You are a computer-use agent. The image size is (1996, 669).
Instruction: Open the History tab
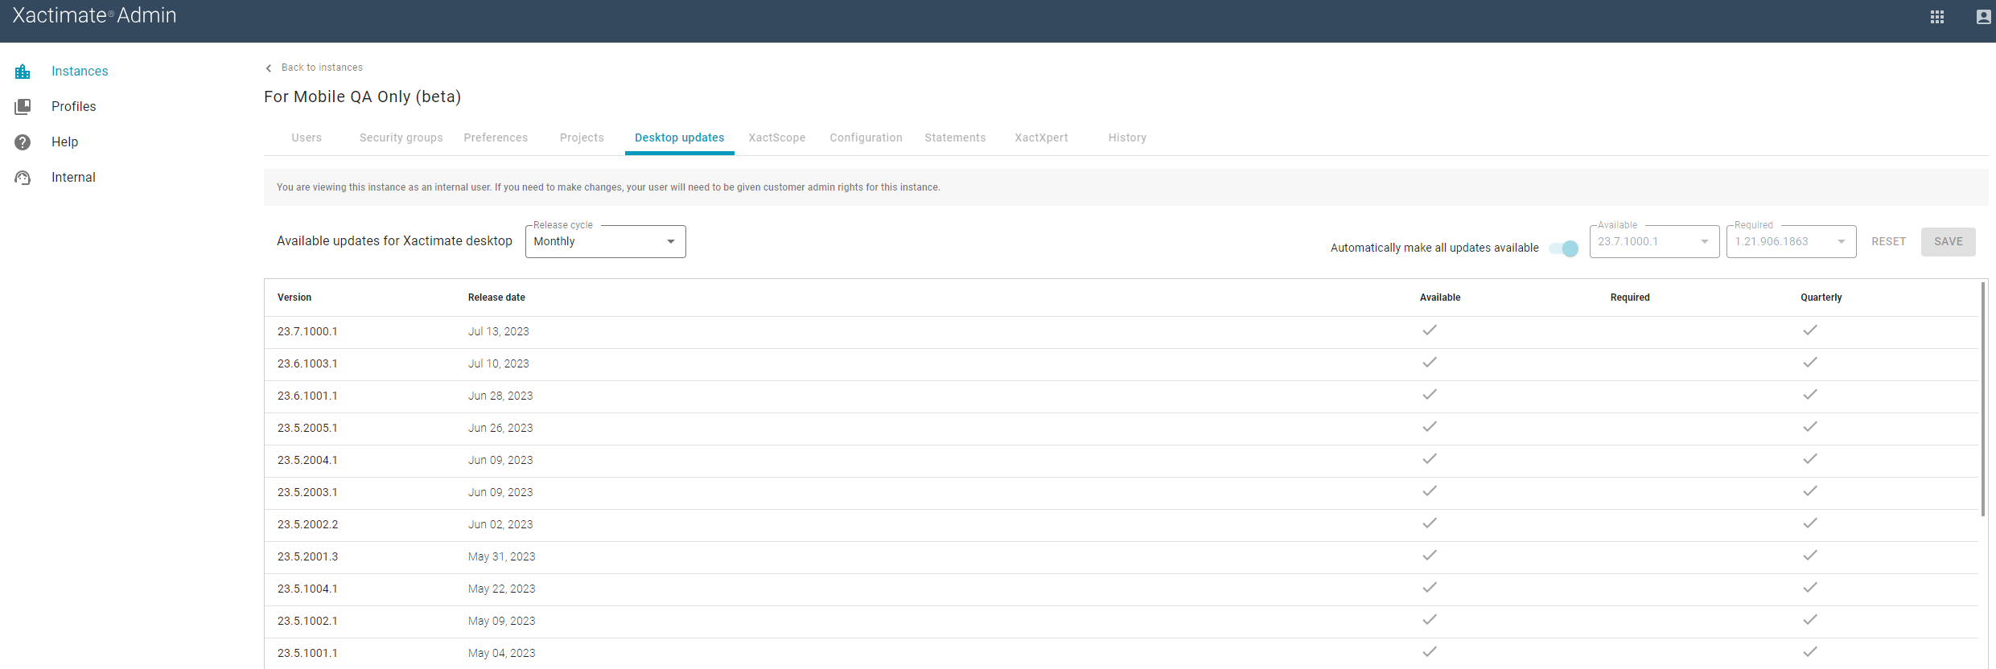tap(1127, 137)
